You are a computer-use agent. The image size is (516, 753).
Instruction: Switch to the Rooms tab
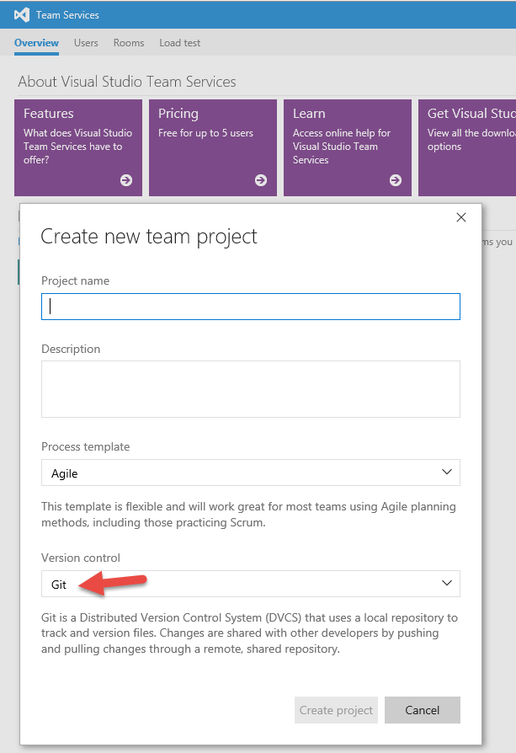(x=129, y=43)
